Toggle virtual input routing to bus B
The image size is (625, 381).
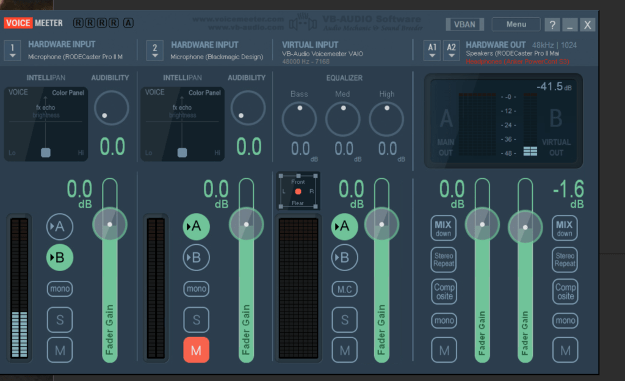344,258
